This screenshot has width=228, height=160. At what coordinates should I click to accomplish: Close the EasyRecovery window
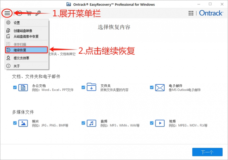point(222,4)
